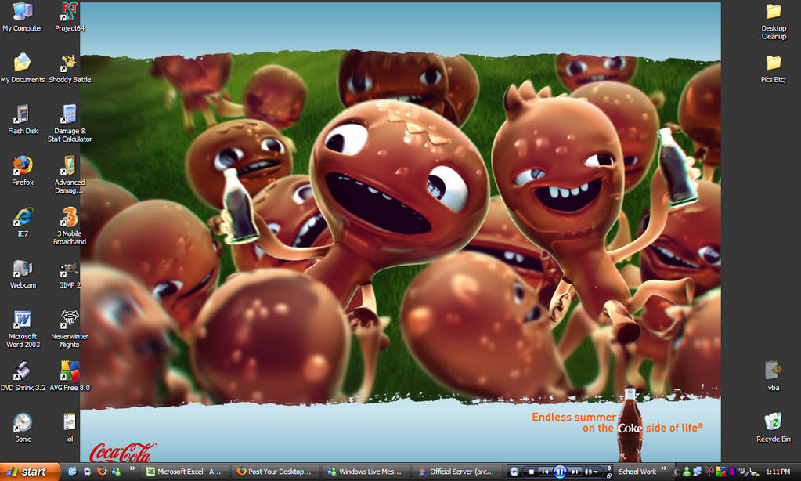Mute the media player volume

tap(589, 472)
